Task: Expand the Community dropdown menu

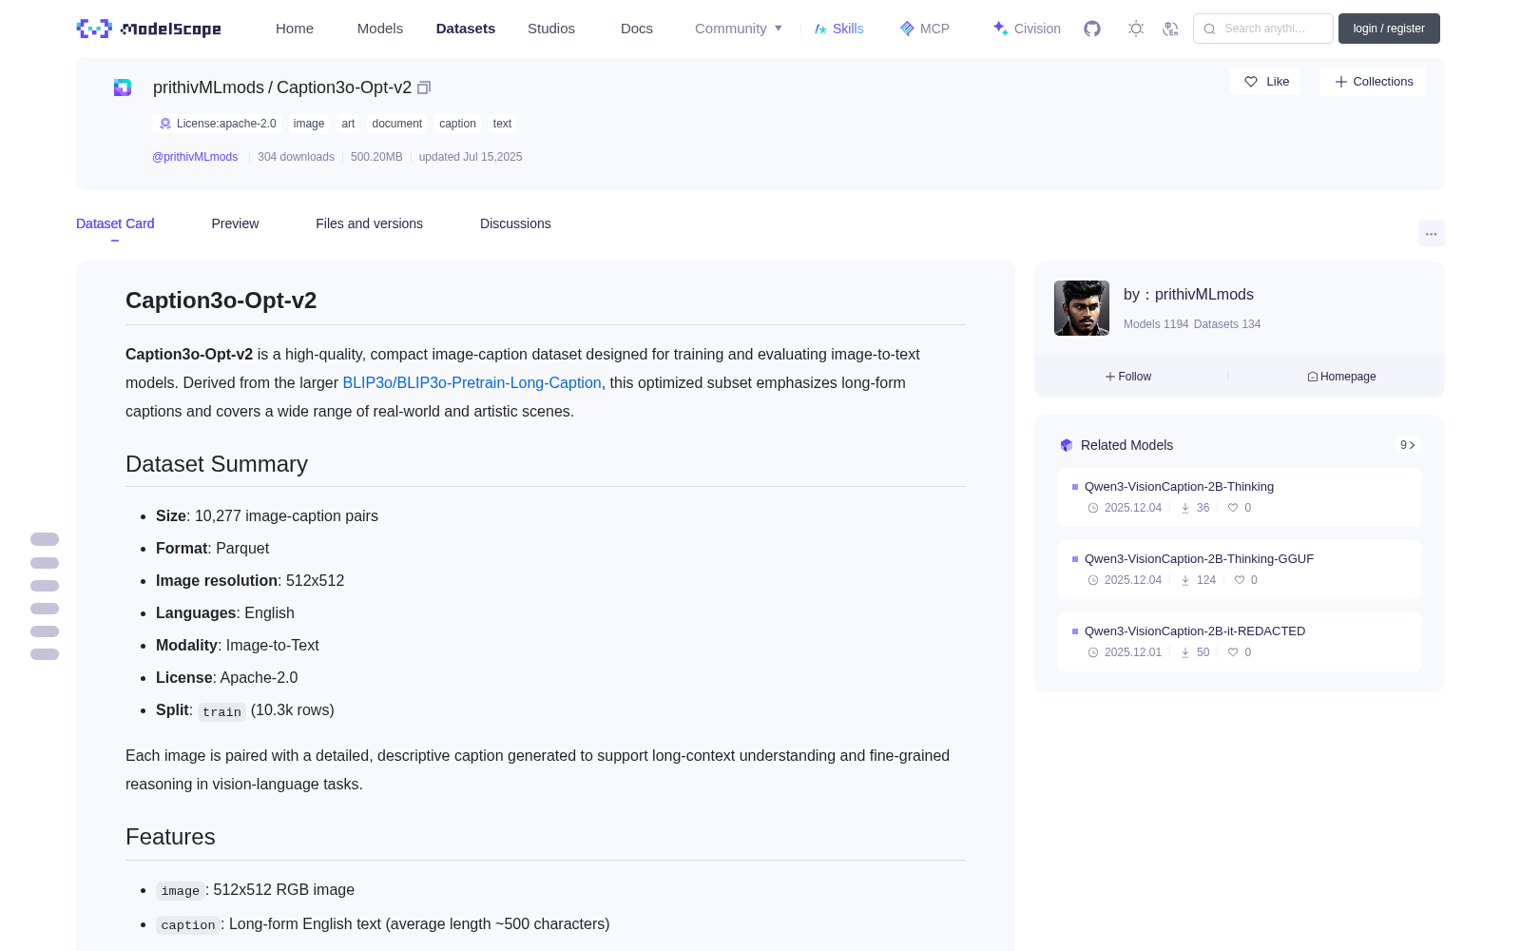Action: (739, 29)
